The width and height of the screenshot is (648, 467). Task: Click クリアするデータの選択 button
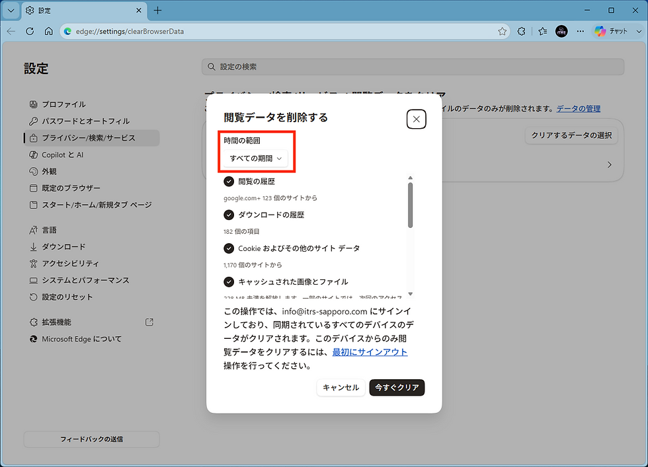571,135
